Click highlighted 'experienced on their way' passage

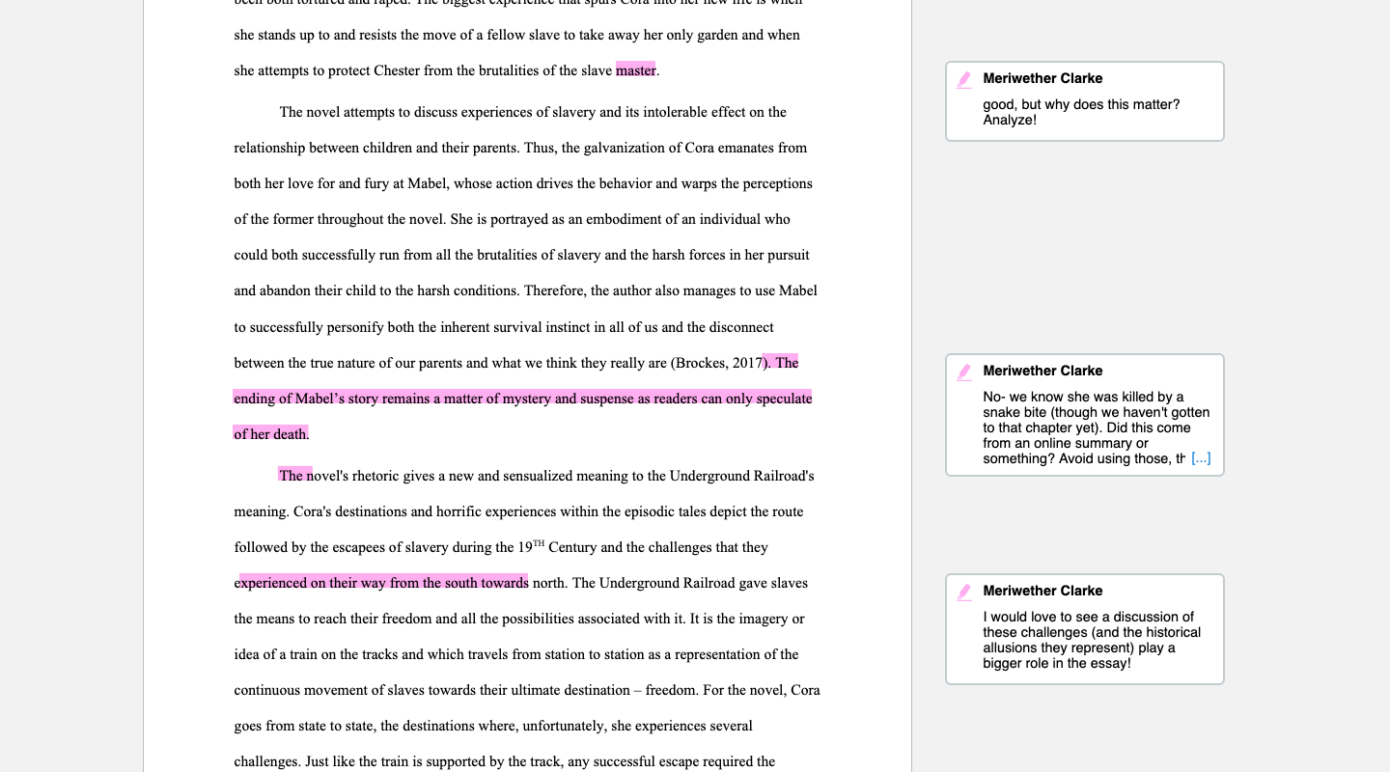pos(382,583)
